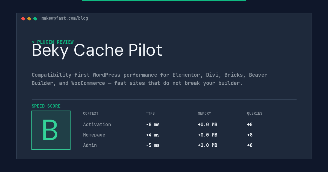Click the SPEED SCORE label
This screenshot has width=328, height=172.
[x=46, y=106]
